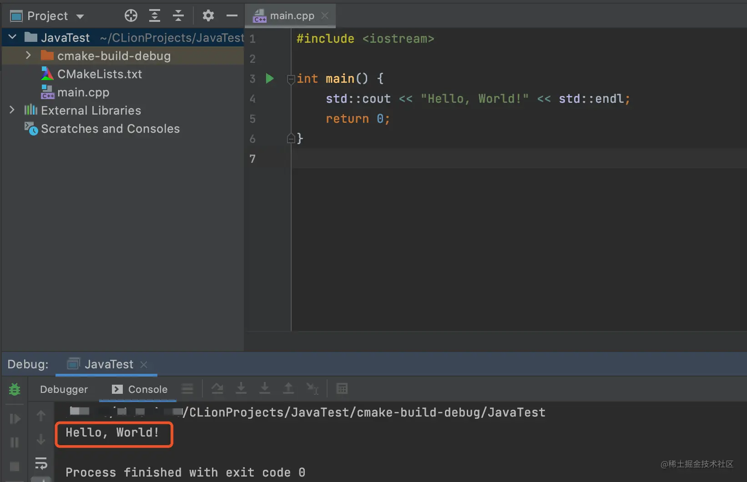The image size is (747, 482).
Task: Place cursor on the #include <iostream> line
Action: (x=365, y=39)
